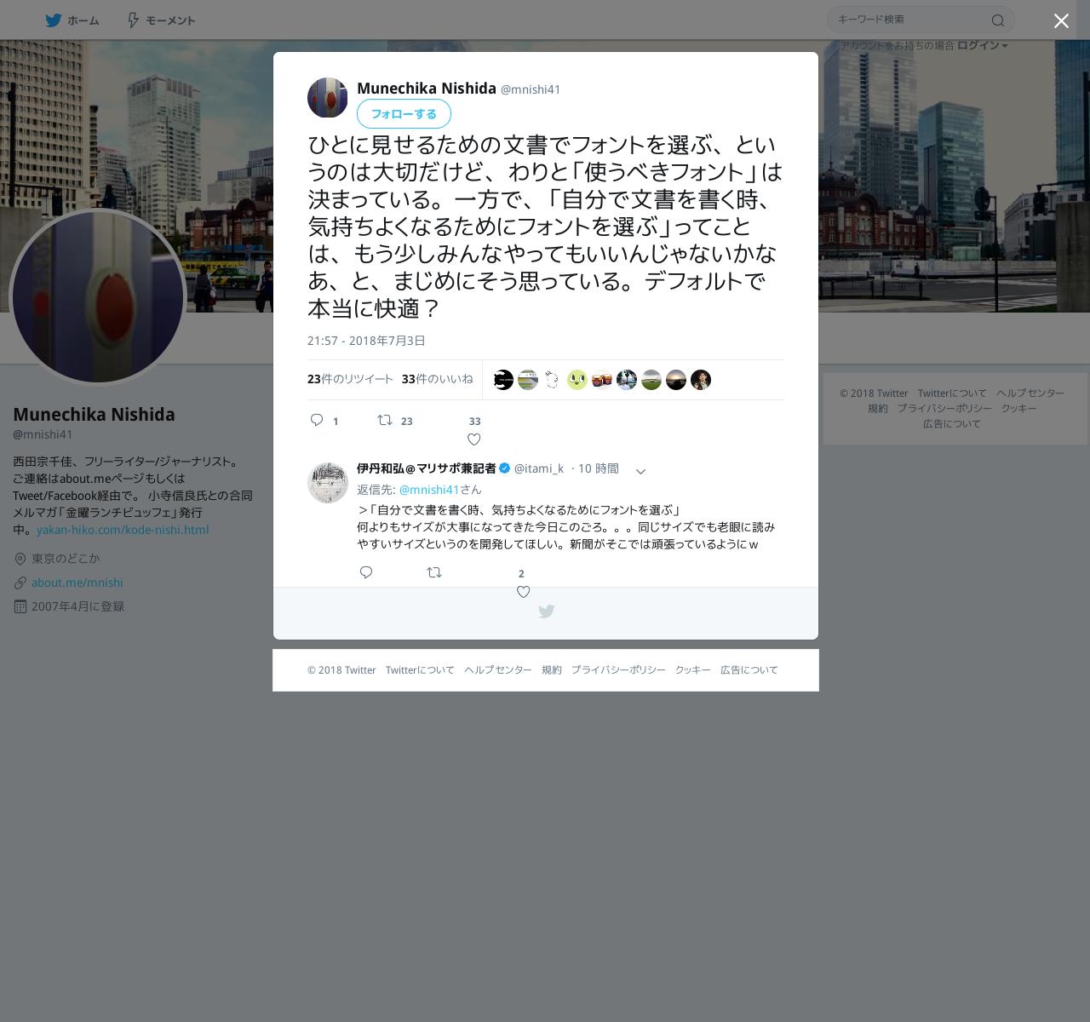Click the retweet icon with 23 count
The image size is (1090, 1022).
[385, 420]
